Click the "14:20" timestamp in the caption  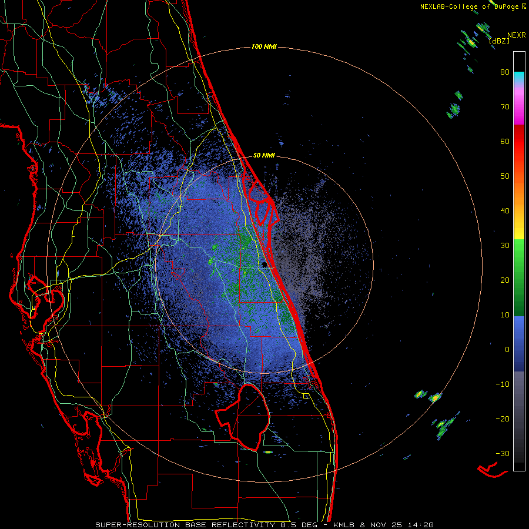[421, 525]
